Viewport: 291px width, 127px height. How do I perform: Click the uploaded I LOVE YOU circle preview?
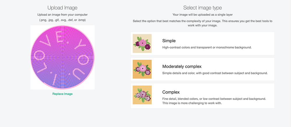point(63,57)
